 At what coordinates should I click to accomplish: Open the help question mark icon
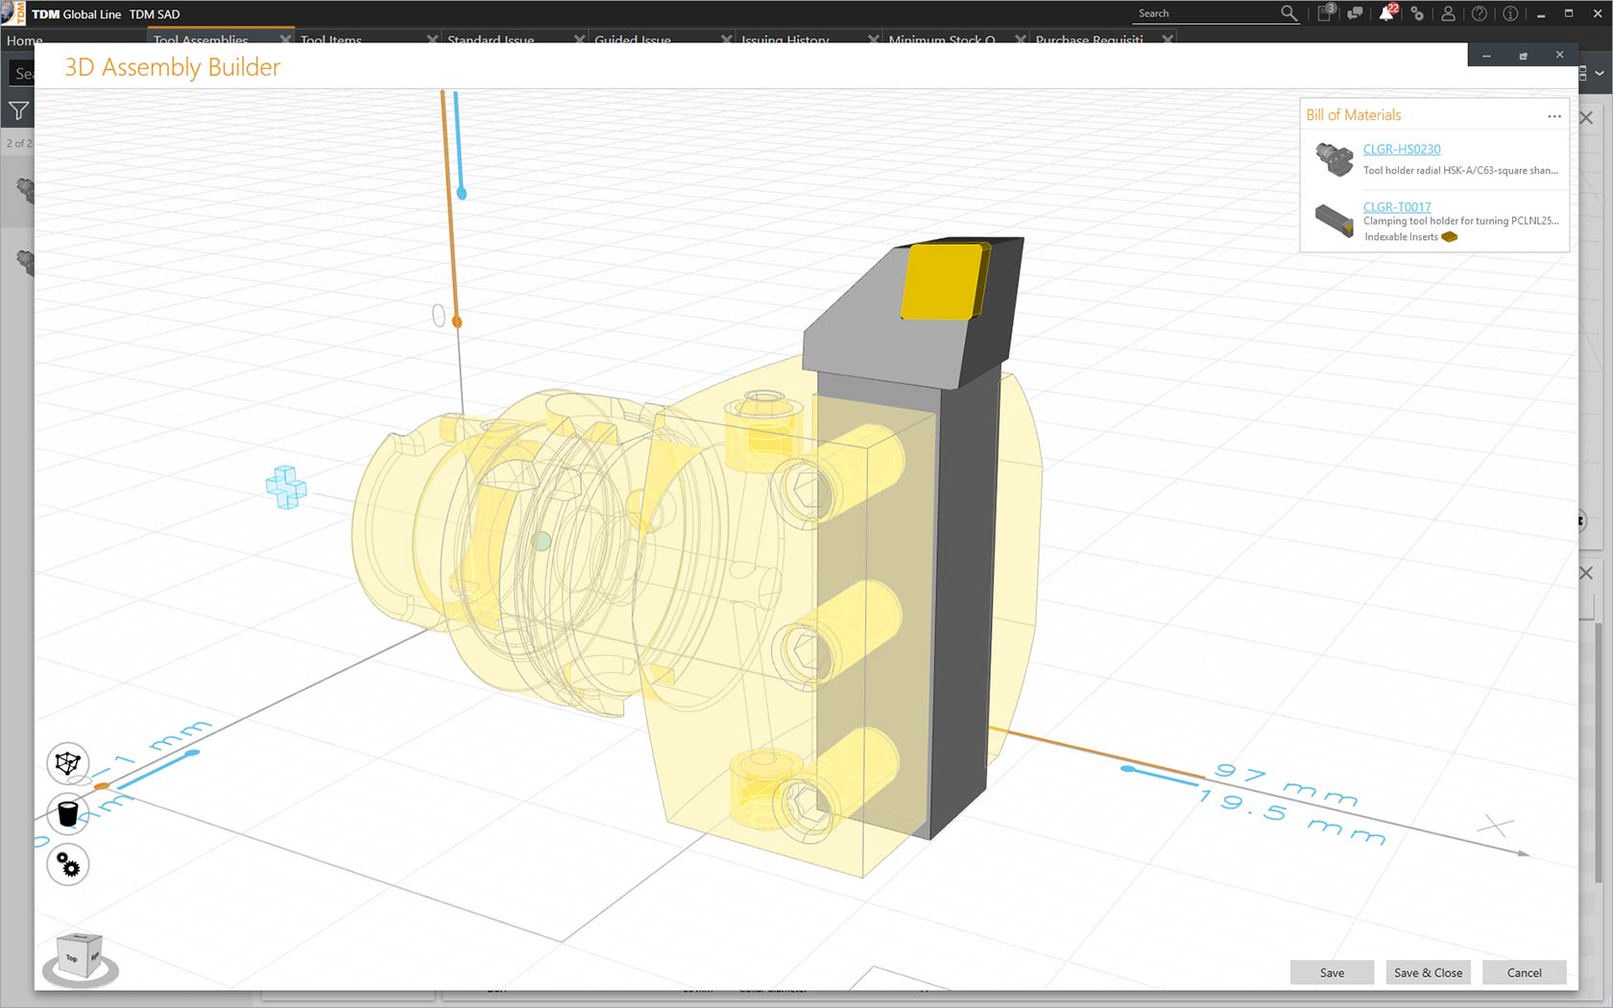[x=1480, y=13]
